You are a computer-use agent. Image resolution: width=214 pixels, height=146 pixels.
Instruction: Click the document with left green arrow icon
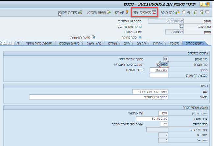coord(195,12)
